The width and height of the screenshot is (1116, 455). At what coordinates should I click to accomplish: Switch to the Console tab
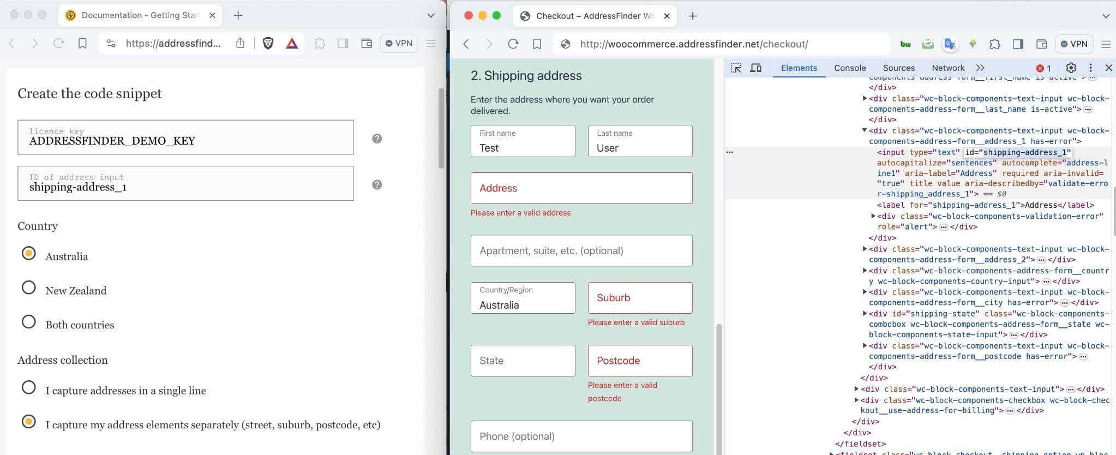(x=850, y=68)
